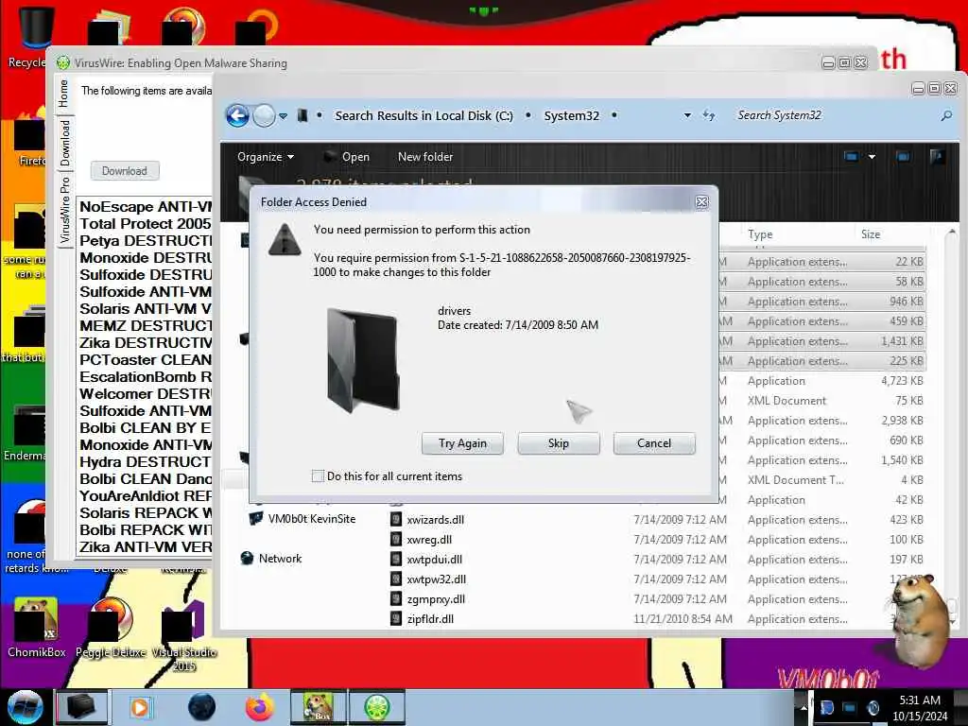Click the xwizards.dll file icon

(x=396, y=520)
